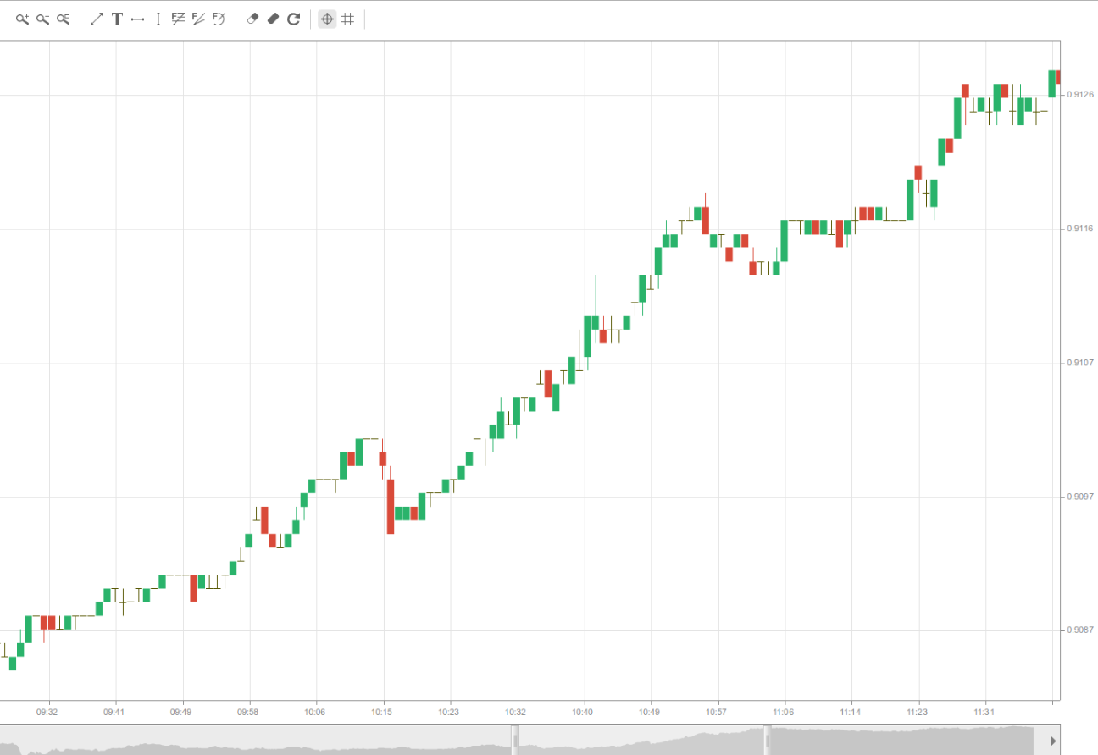The height and width of the screenshot is (755, 1098).
Task: Click the right handle of navigator range
Action: tap(768, 740)
